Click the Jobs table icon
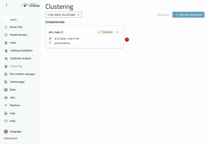 point(6,98)
